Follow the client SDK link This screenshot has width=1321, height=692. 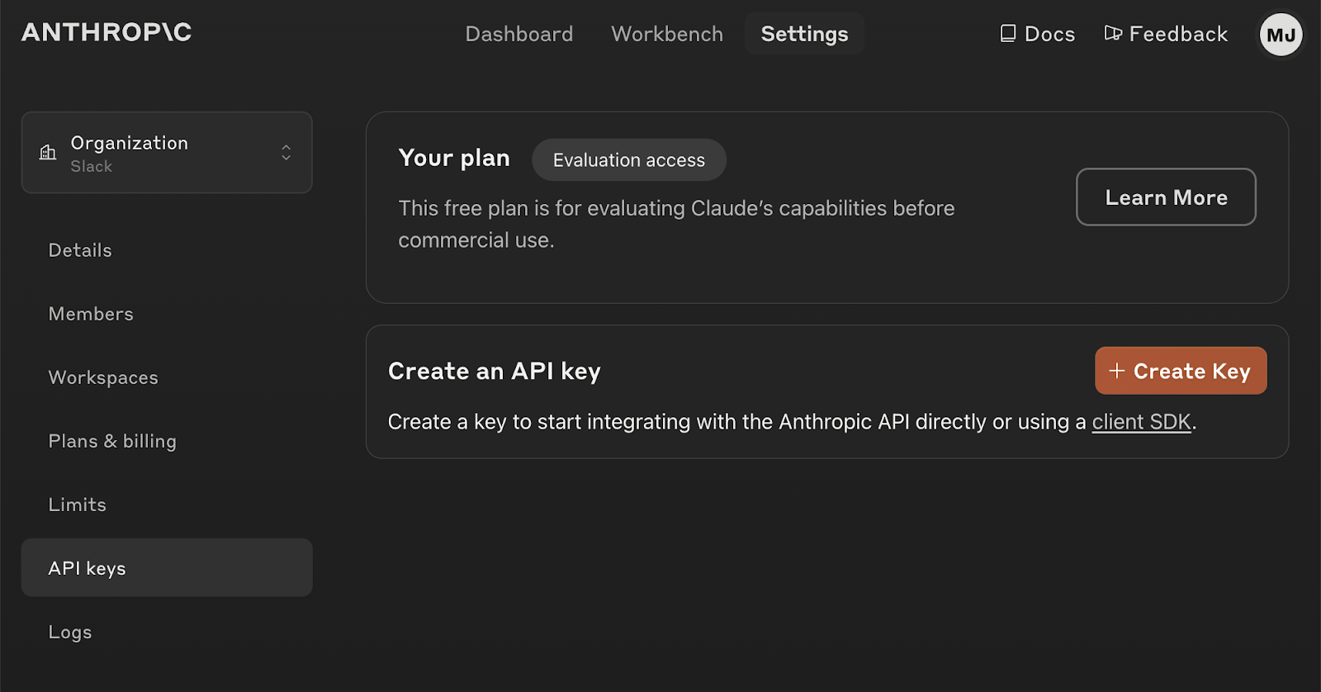pos(1141,422)
